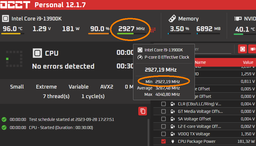Check the VDDQ TX Voltage checkbox
Image resolution: width=256 pixels, height=146 pixels.
[164, 134]
